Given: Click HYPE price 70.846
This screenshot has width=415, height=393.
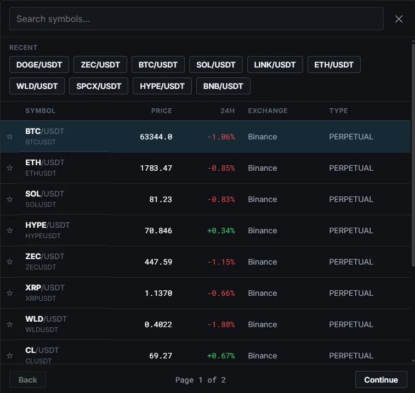Looking at the screenshot, I should (158, 231).
